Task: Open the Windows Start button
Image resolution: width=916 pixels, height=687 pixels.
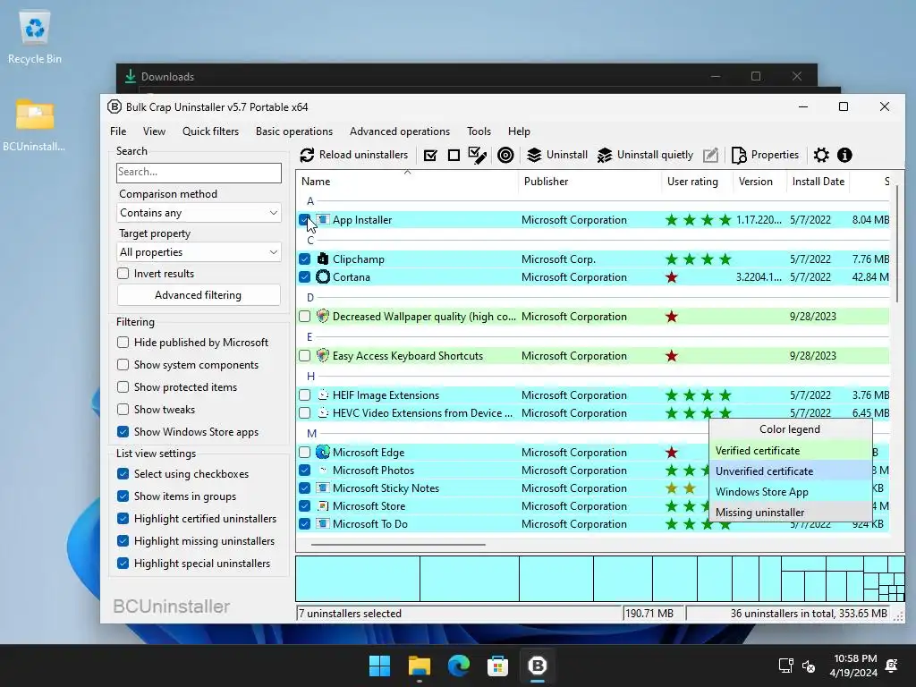Action: click(x=379, y=666)
